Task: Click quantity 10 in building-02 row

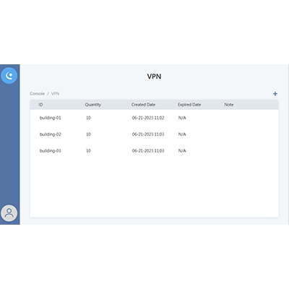Action: (x=88, y=134)
